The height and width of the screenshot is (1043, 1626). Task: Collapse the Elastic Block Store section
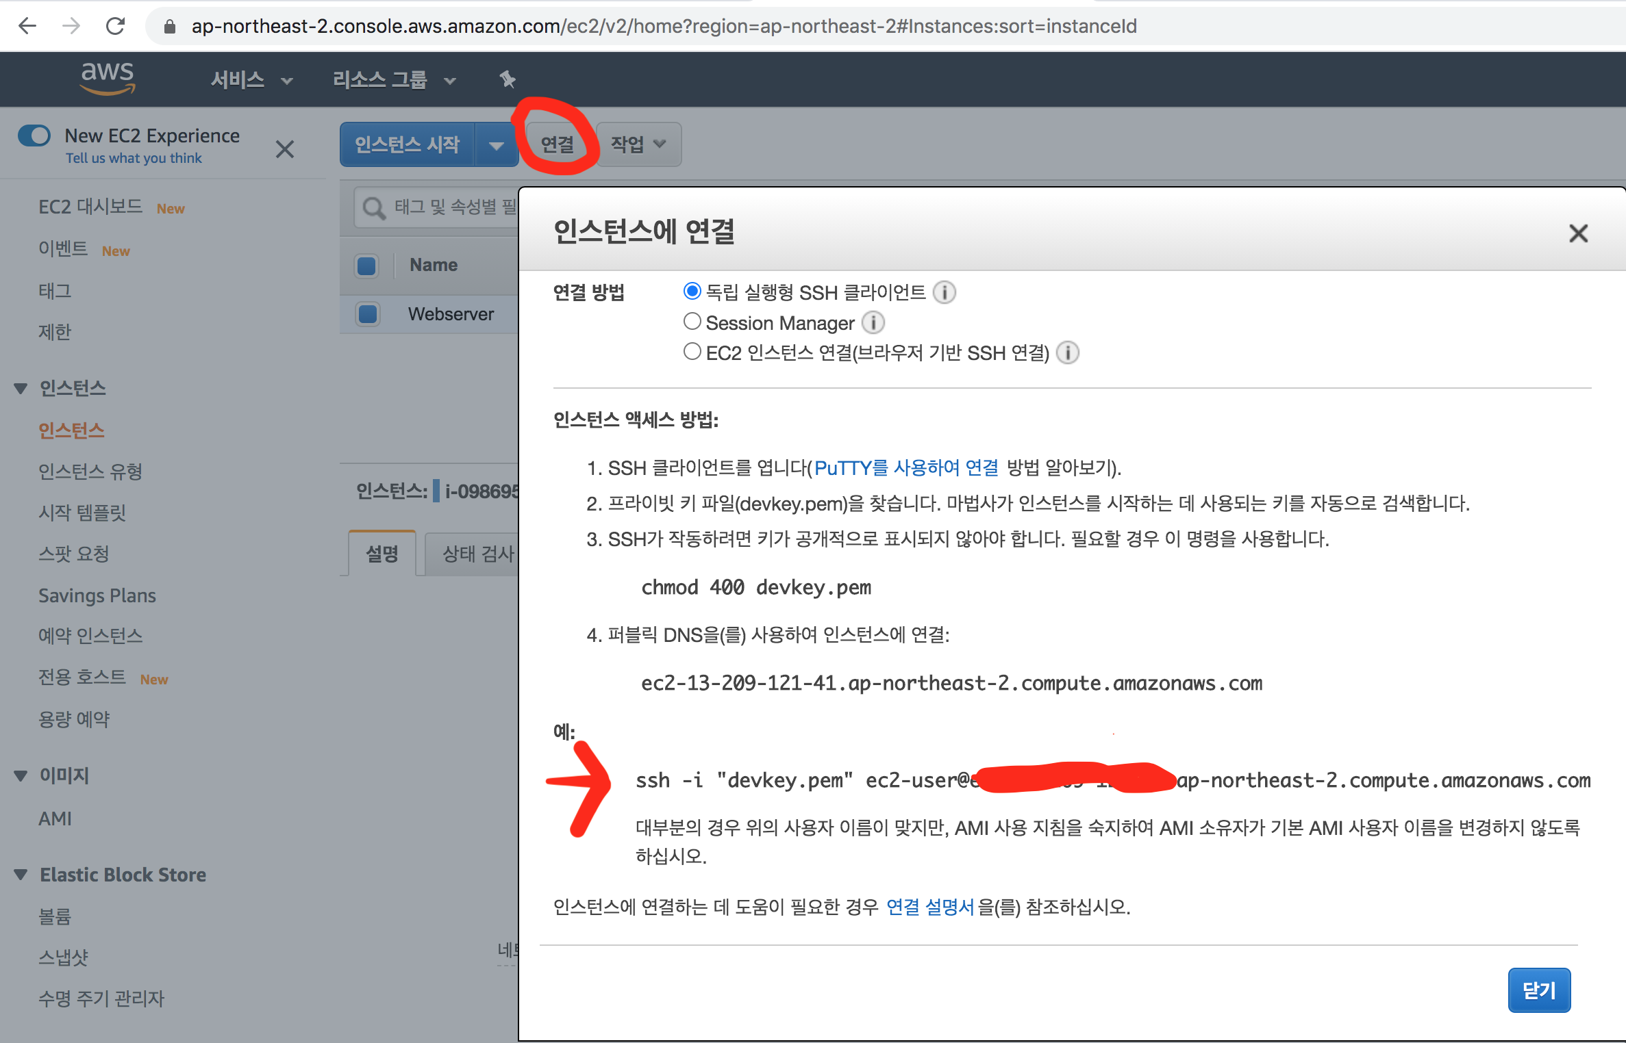[21, 875]
